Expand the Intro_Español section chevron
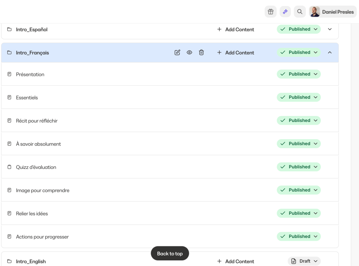 coord(330,29)
